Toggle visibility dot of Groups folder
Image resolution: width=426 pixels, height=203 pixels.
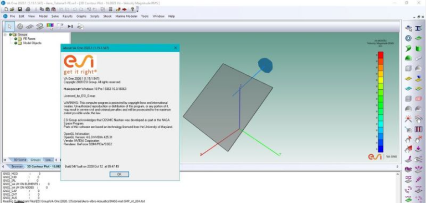tap(11, 34)
